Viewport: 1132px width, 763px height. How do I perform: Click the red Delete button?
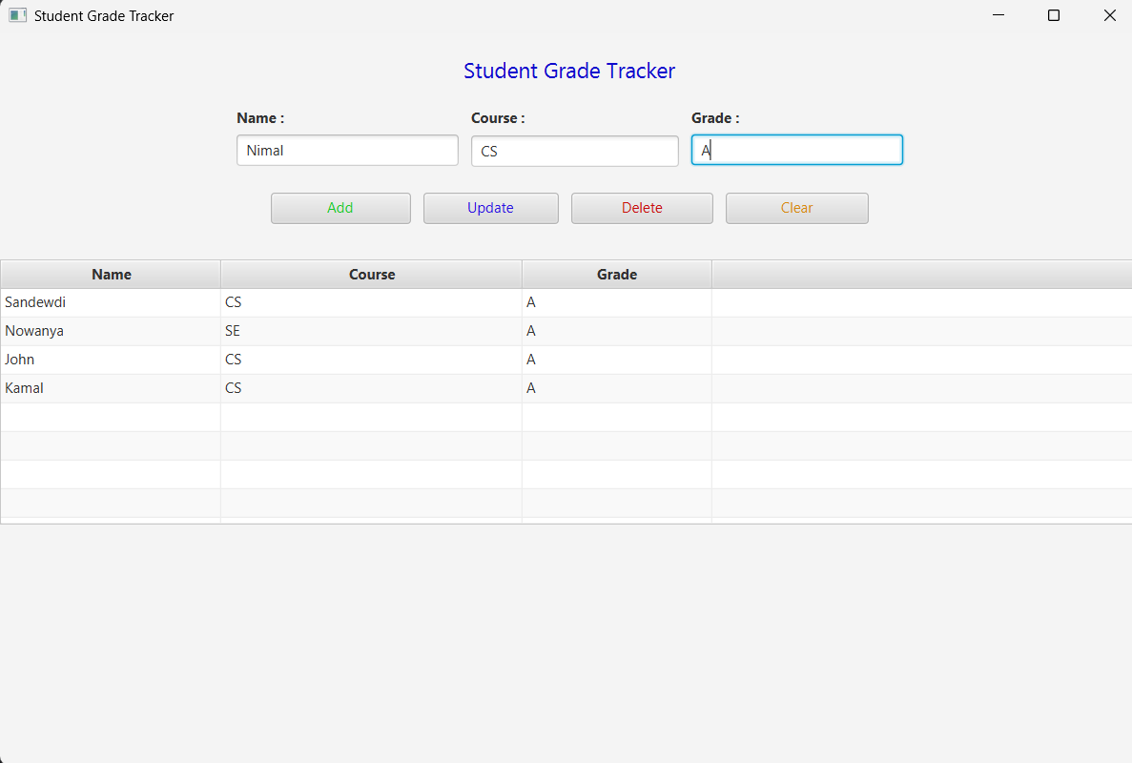pos(642,208)
